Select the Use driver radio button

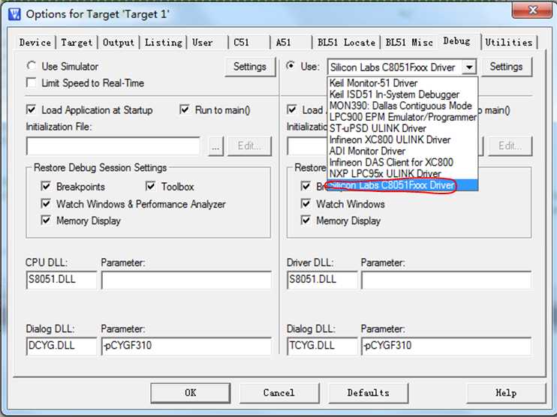click(x=291, y=66)
